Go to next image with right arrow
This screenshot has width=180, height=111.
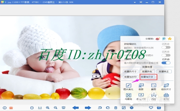88,108
